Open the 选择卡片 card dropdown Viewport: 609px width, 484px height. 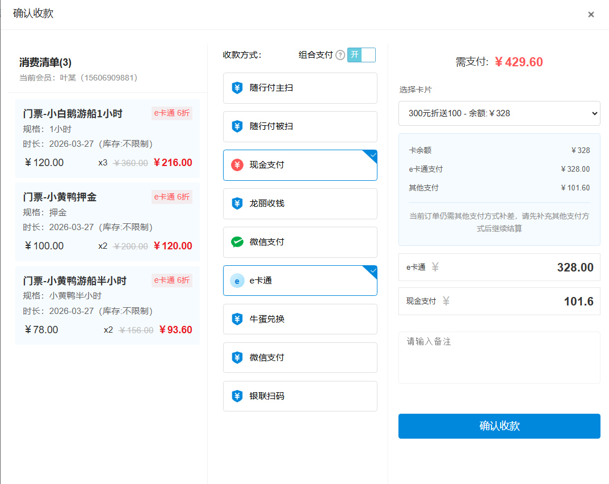[499, 113]
